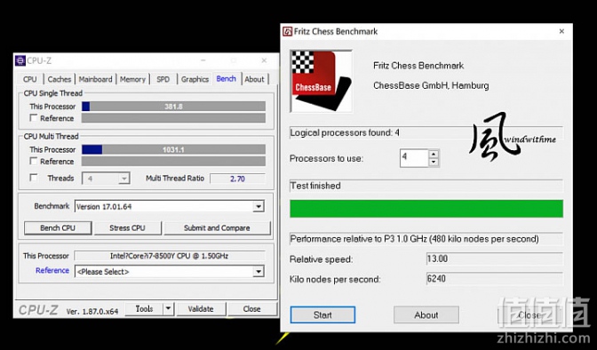Image resolution: width=597 pixels, height=350 pixels.
Task: Open the Threads count combo box
Action: (x=106, y=179)
